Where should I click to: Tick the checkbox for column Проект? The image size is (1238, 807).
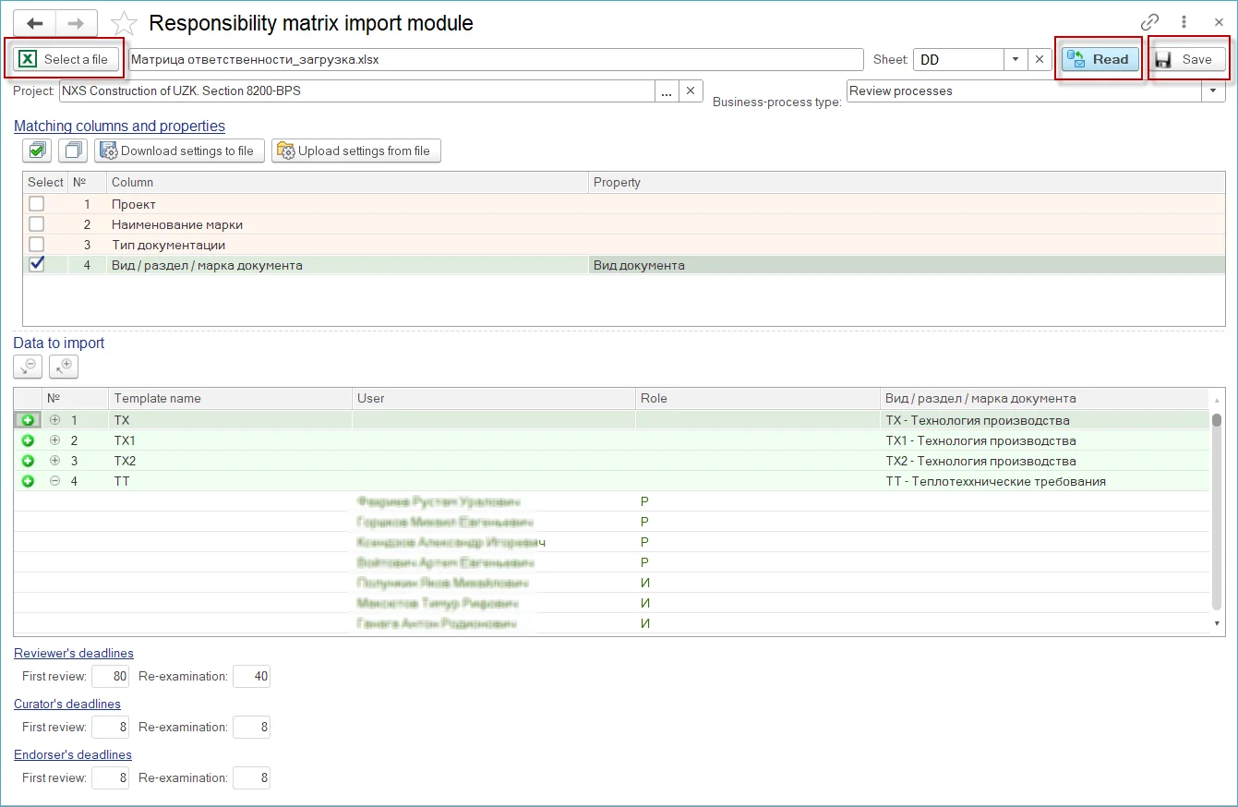(36, 204)
